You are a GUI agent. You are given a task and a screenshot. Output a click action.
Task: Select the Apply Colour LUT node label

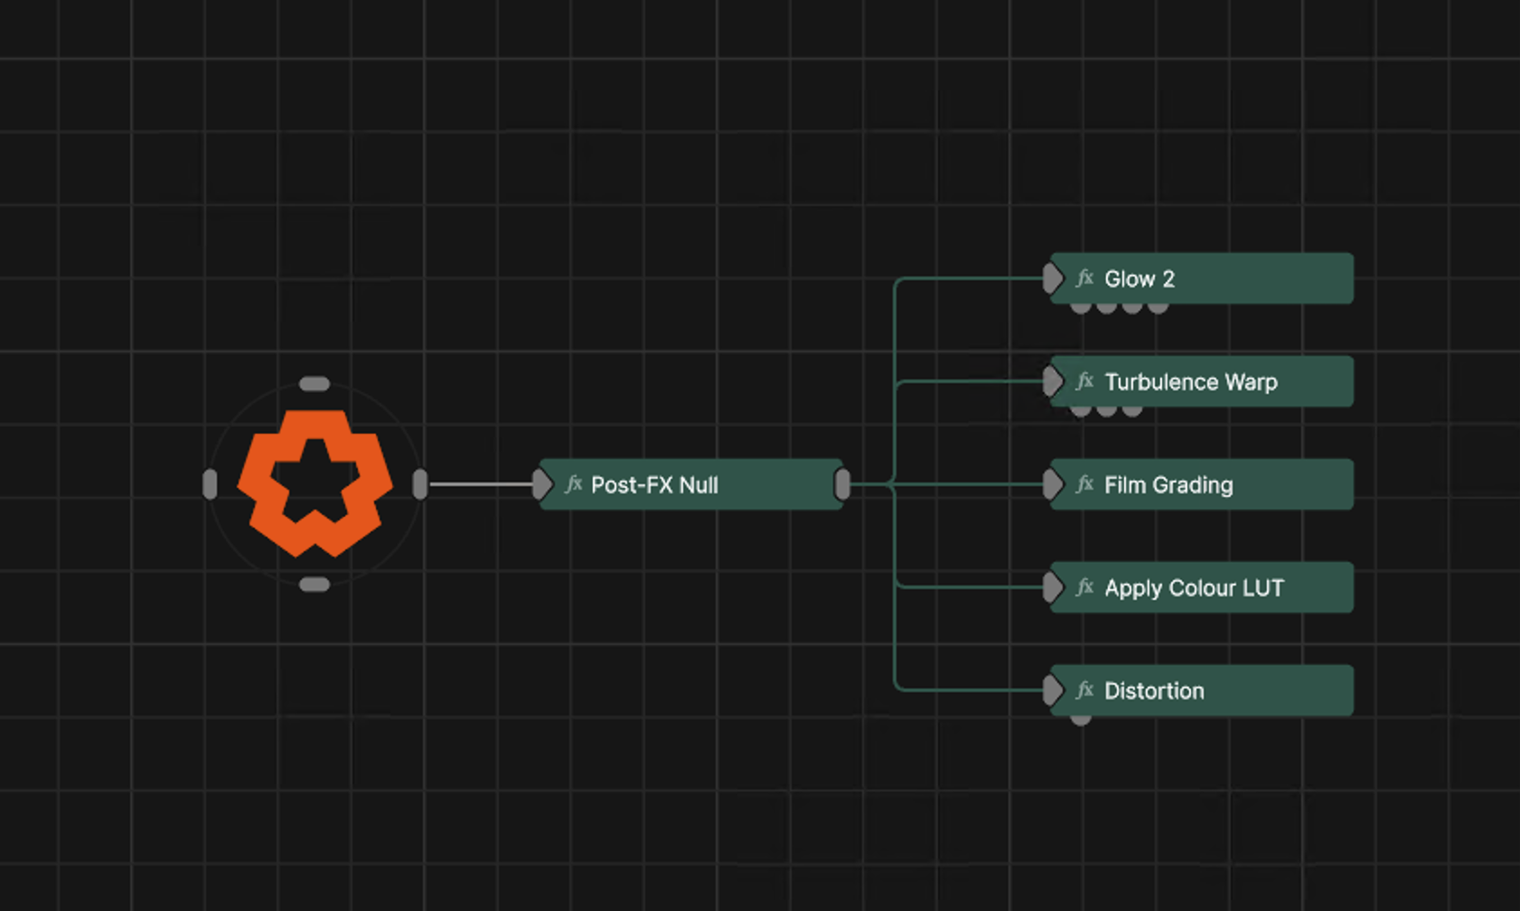tap(1193, 587)
